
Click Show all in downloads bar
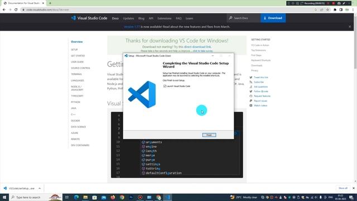point(343,188)
